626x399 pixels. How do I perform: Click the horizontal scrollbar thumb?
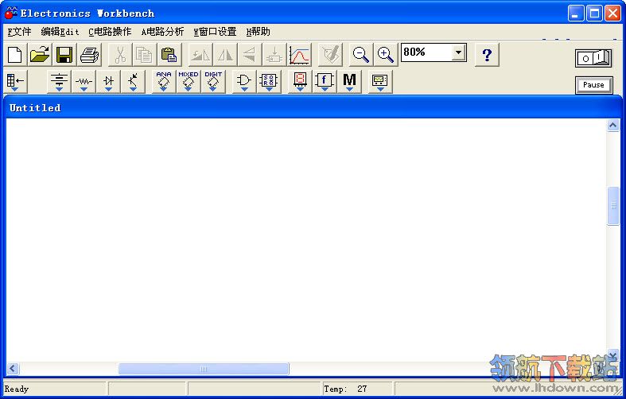tap(204, 369)
